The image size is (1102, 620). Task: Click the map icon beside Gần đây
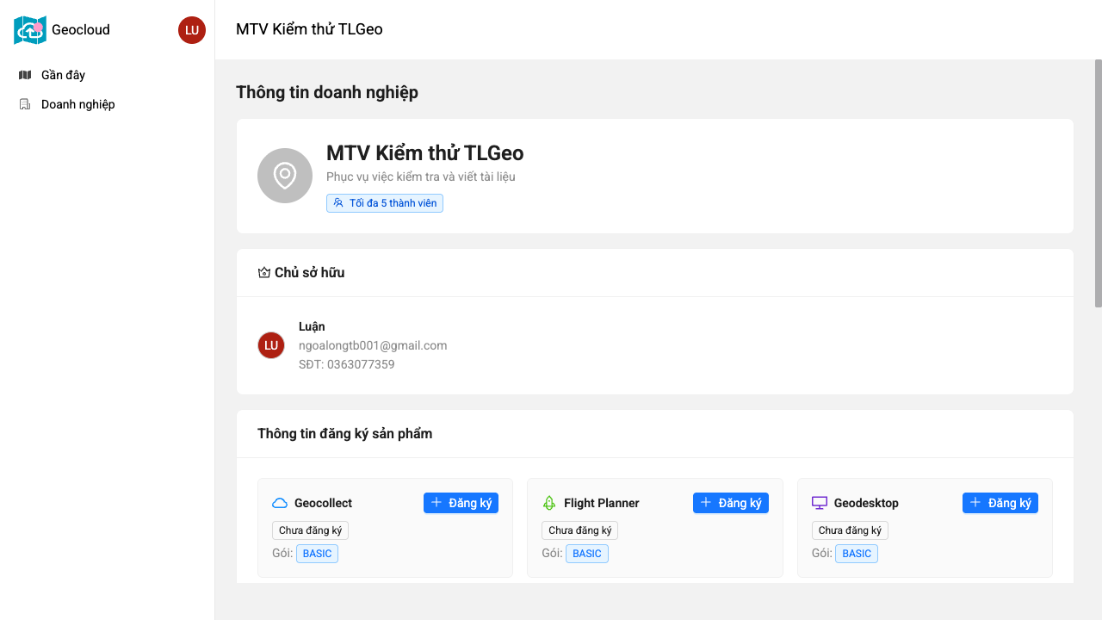(x=25, y=75)
